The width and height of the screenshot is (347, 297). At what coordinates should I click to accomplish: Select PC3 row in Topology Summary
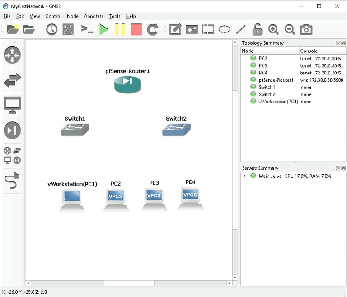coord(293,66)
